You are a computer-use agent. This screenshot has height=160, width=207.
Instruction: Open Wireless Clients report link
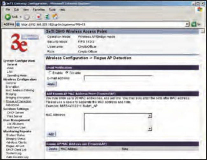(16, 142)
